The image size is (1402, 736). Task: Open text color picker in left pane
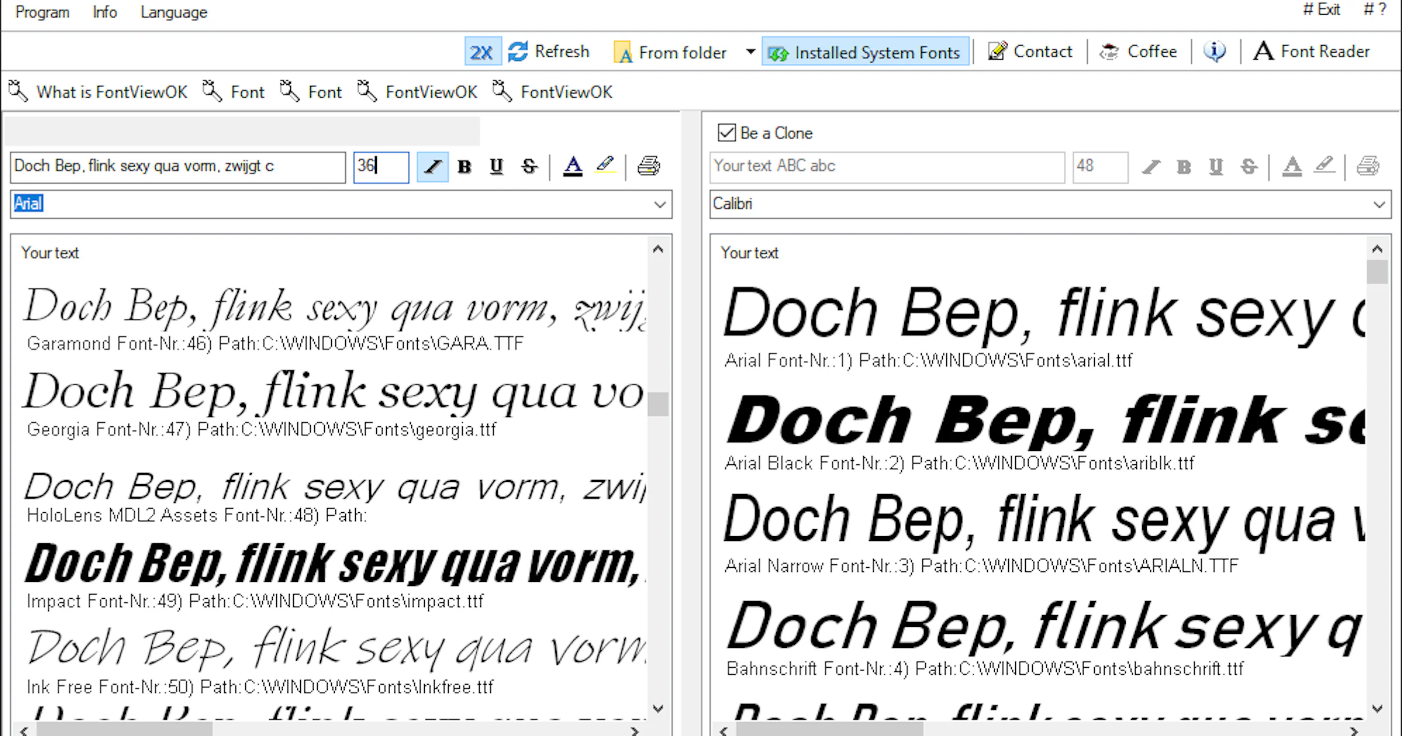click(573, 167)
